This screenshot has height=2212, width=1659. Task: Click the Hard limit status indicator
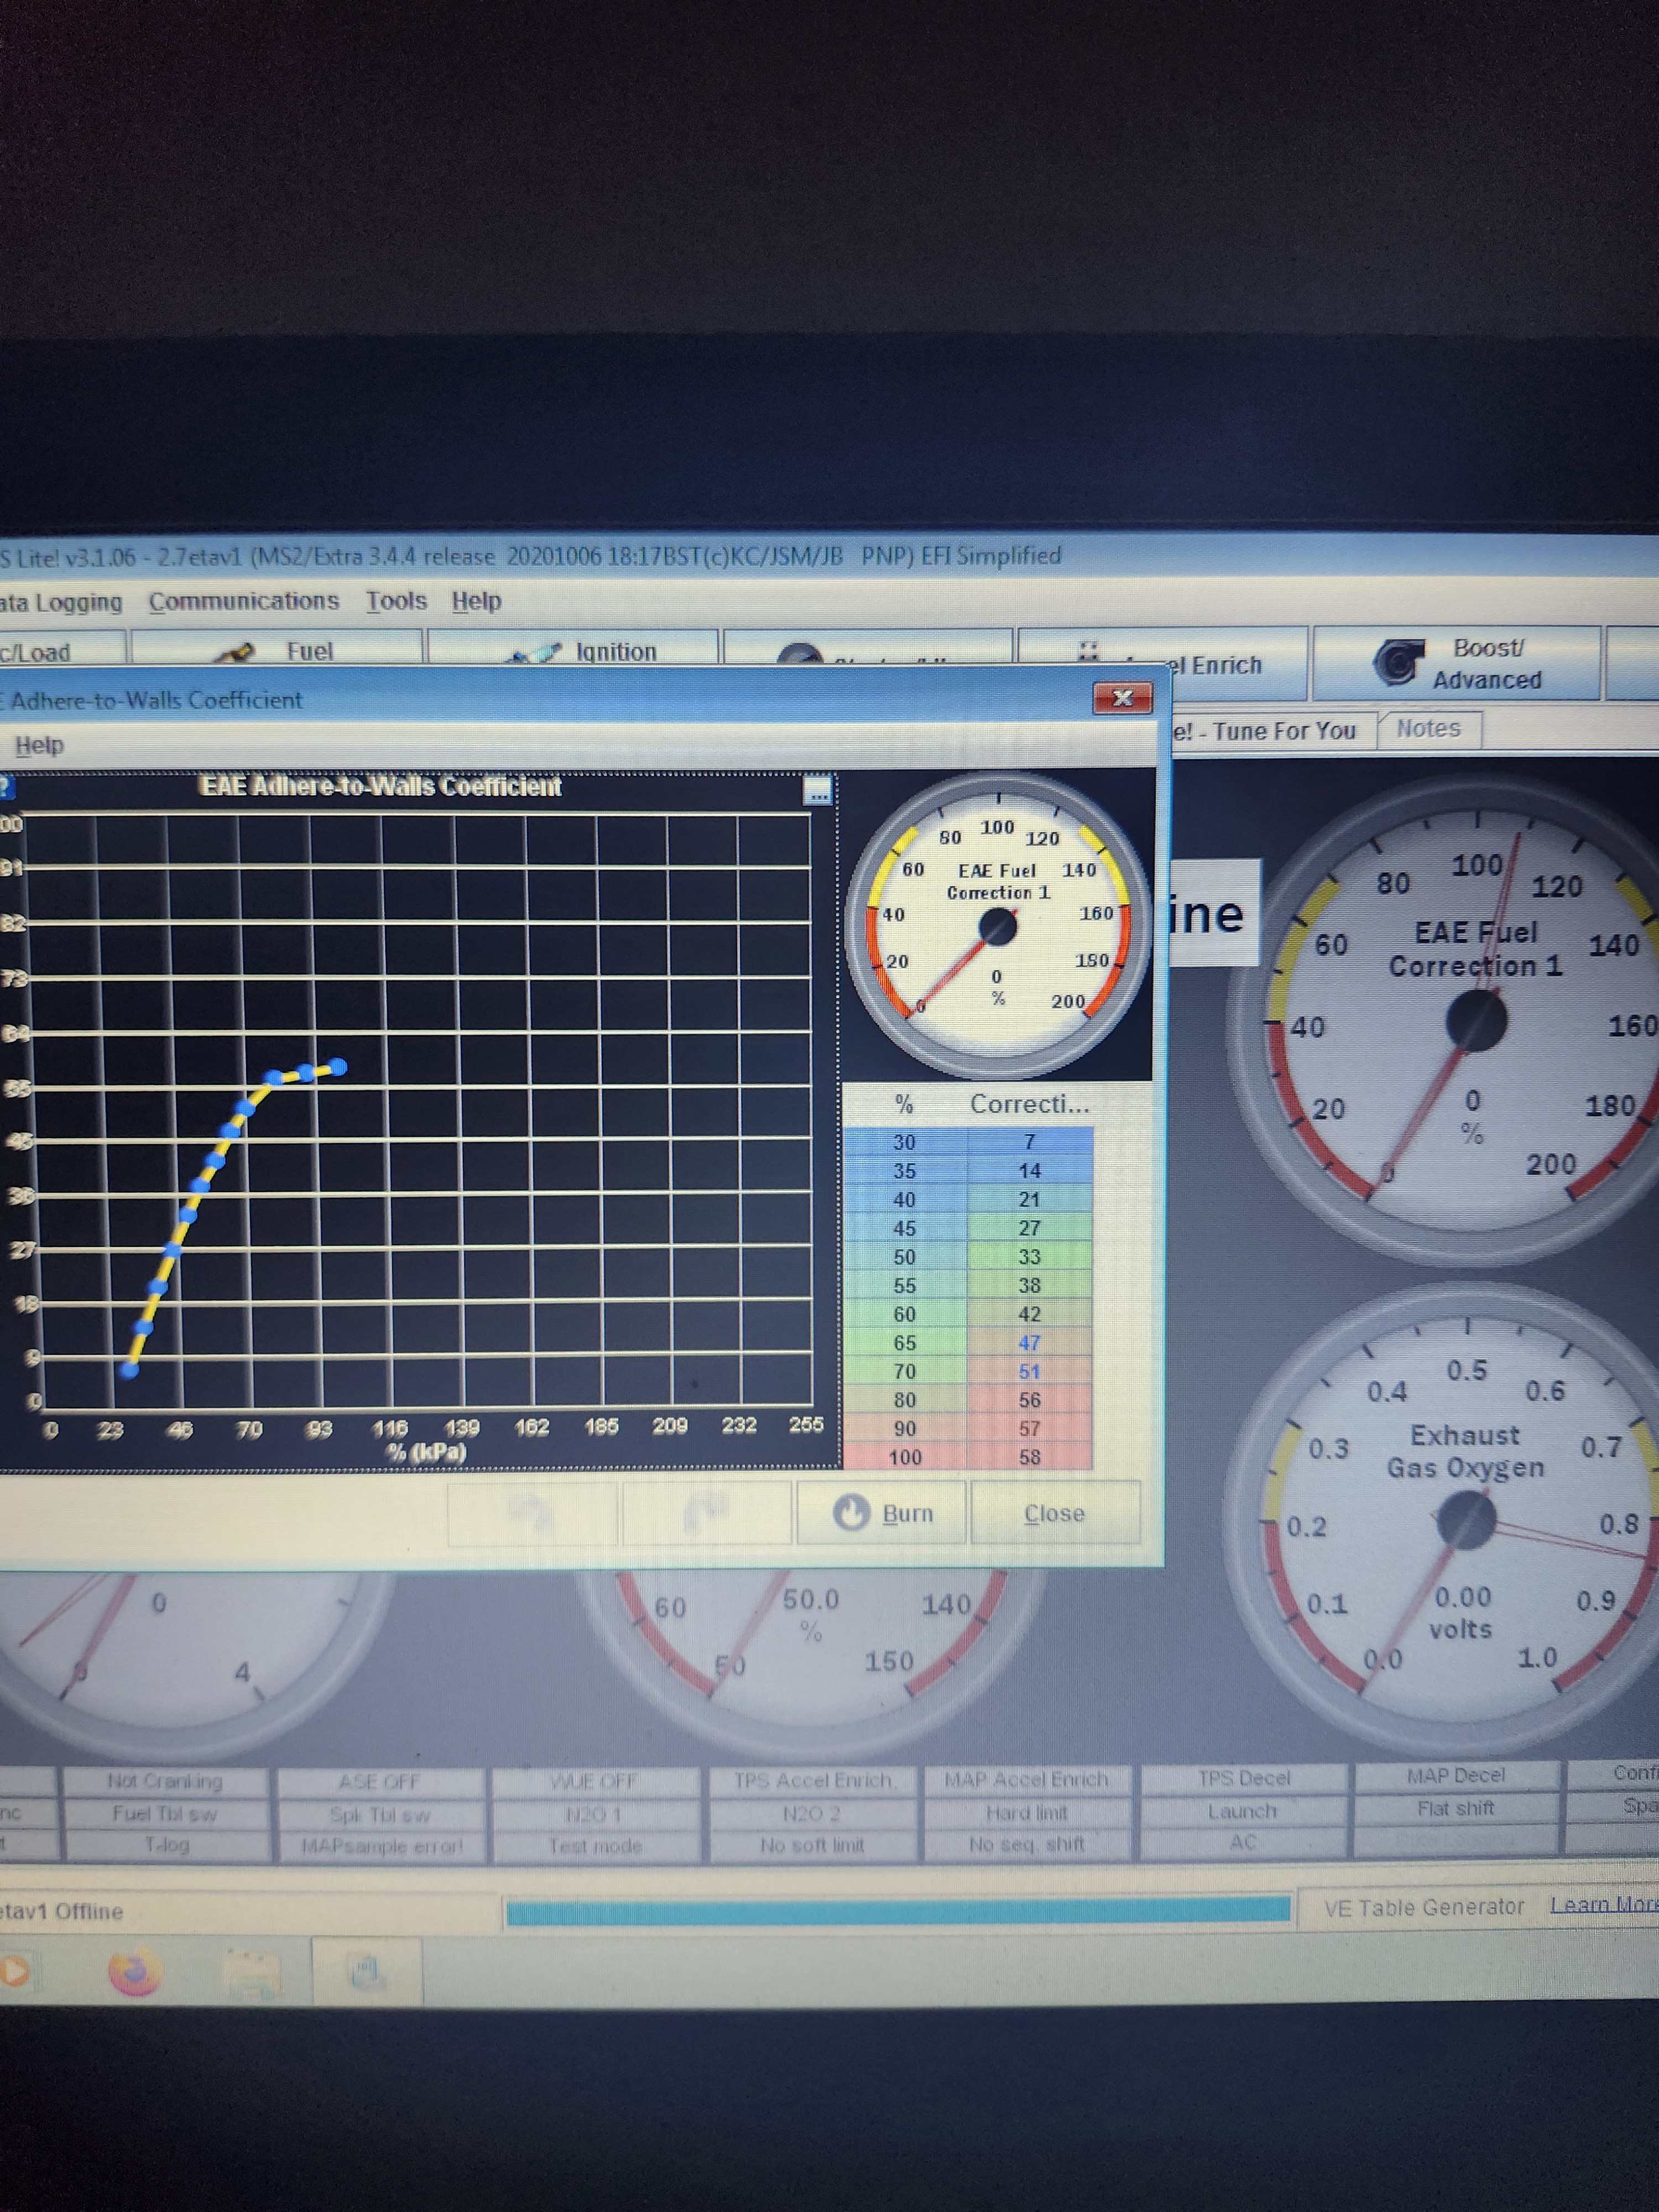(1026, 1812)
